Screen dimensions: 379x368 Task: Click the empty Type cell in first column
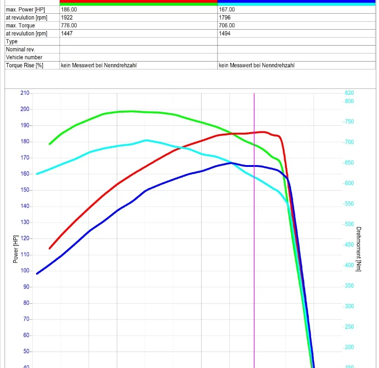[x=139, y=41]
